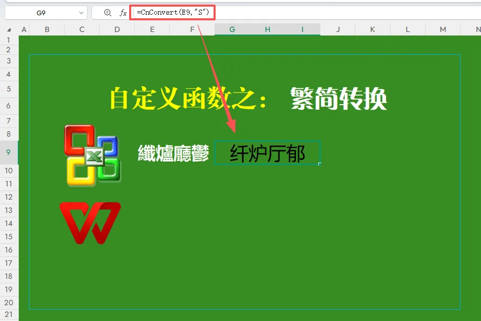Select column F header
The image size is (481, 321).
[192, 29]
